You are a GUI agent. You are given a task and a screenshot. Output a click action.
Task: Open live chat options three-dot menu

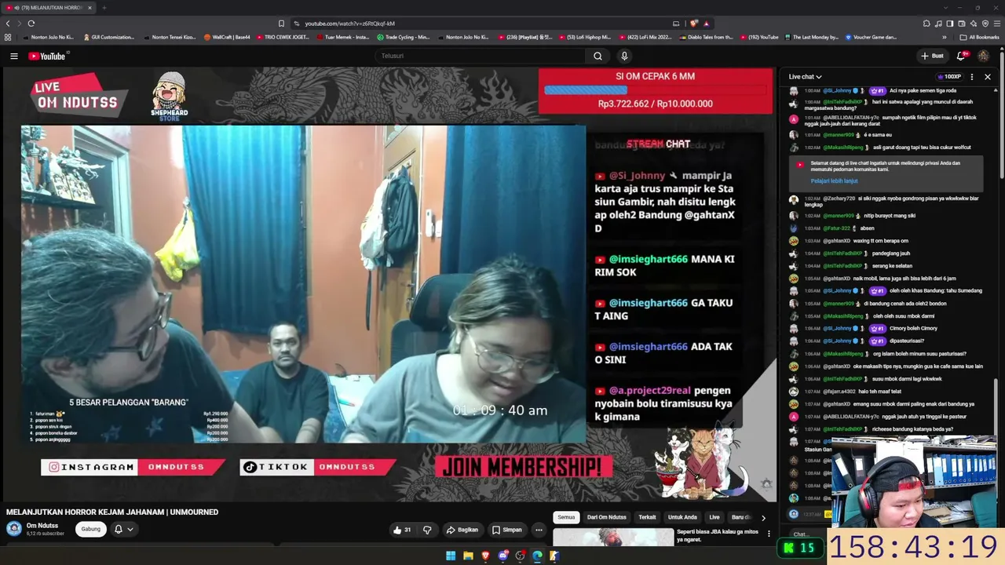[x=972, y=77]
